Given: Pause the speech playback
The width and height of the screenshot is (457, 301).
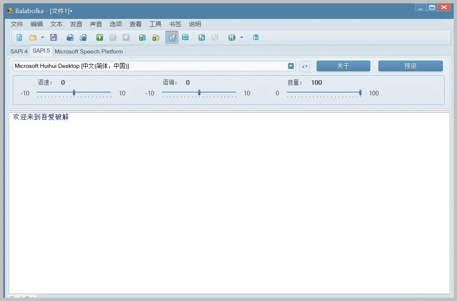Looking at the screenshot, I should point(113,37).
